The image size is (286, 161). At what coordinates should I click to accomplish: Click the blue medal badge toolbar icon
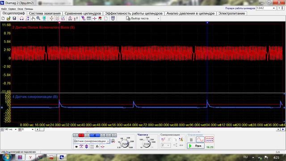click(x=113, y=18)
